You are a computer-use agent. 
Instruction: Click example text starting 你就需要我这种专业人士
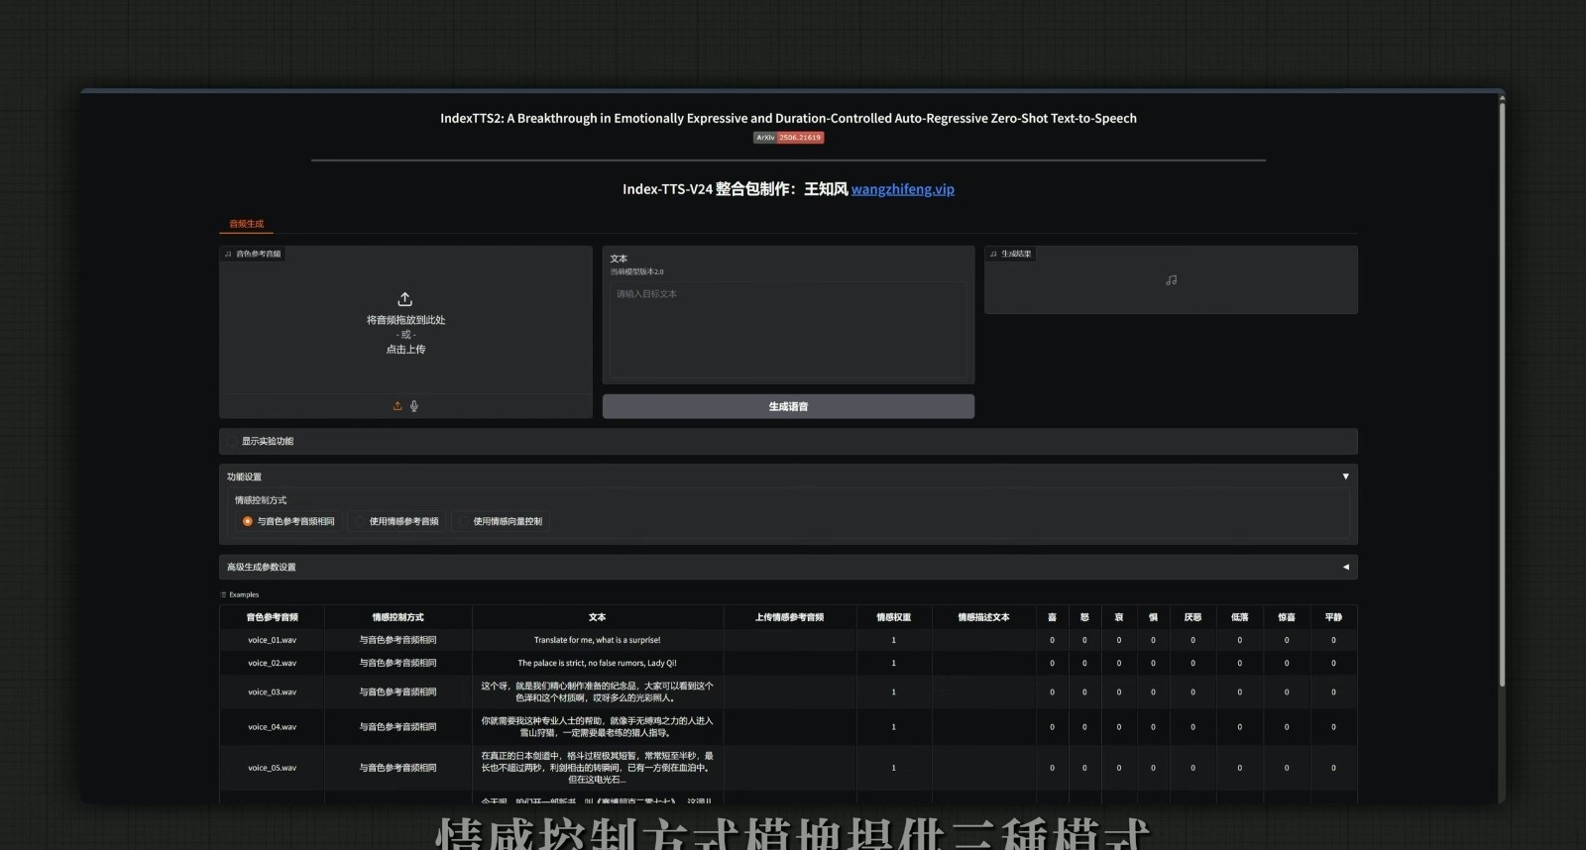click(597, 727)
